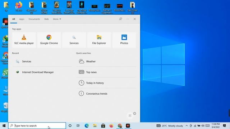The height and width of the screenshot is (129, 230).
Task: Select the Firefox desktop shortcut
Action: click(19, 7)
